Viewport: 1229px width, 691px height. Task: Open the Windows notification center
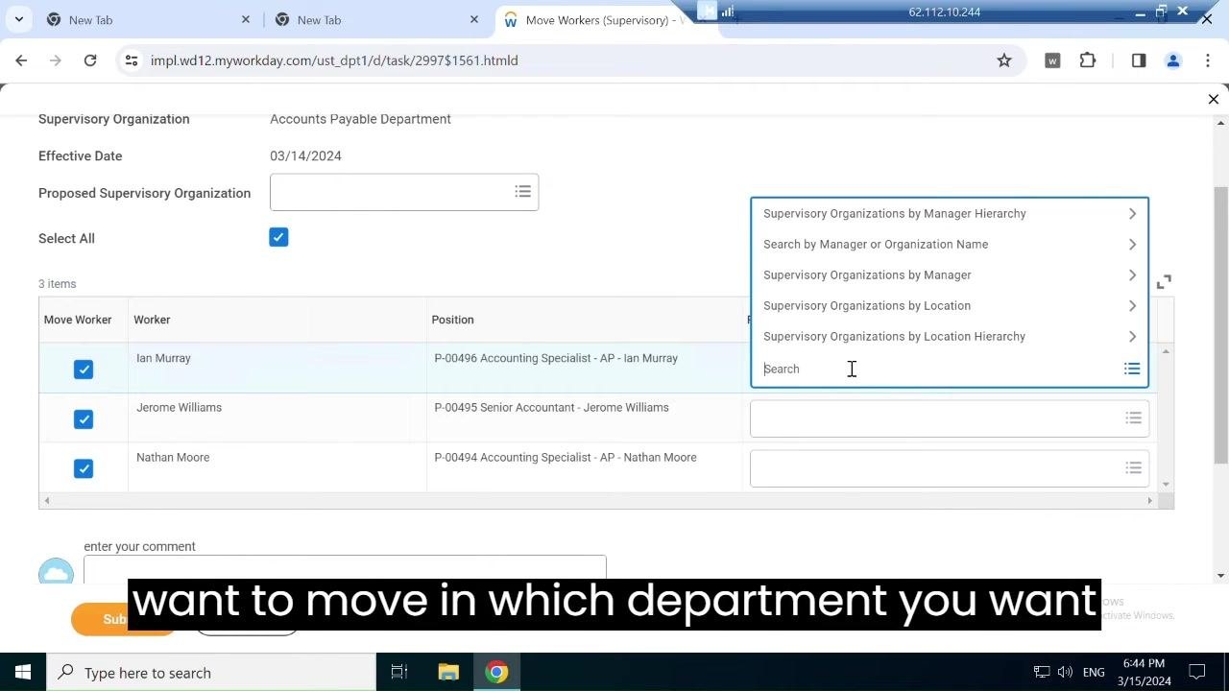click(1197, 672)
